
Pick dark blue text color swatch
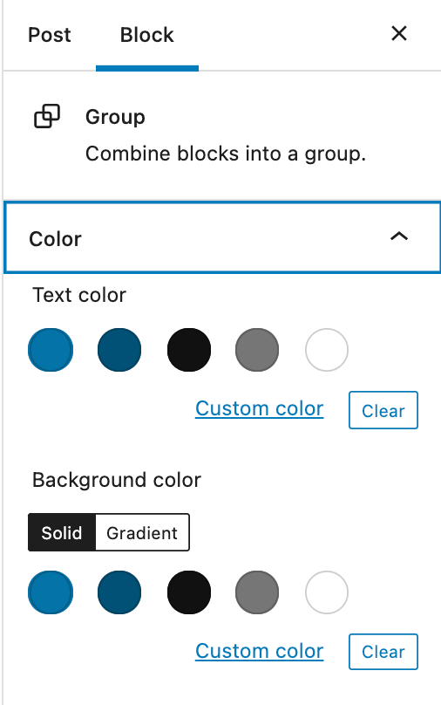click(119, 350)
